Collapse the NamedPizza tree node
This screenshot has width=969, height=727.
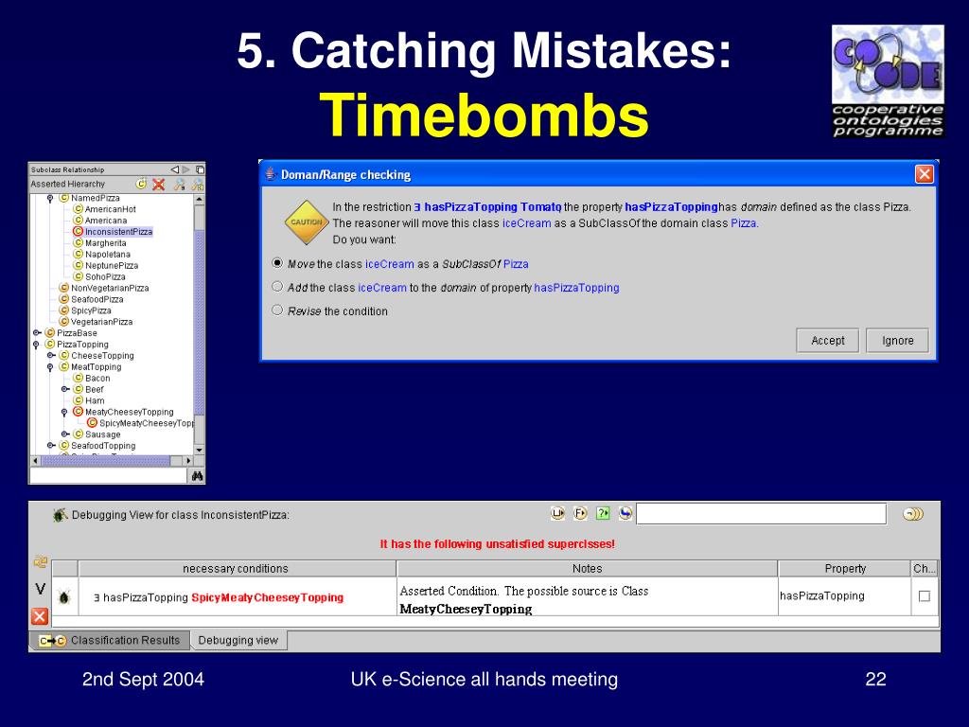pos(50,199)
